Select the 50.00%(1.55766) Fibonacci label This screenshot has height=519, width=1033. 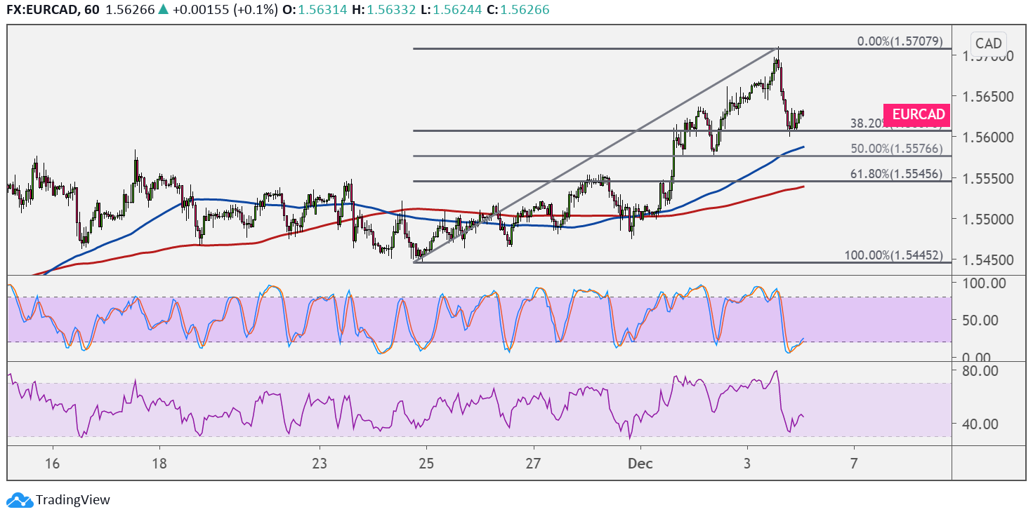pyautogui.click(x=895, y=149)
